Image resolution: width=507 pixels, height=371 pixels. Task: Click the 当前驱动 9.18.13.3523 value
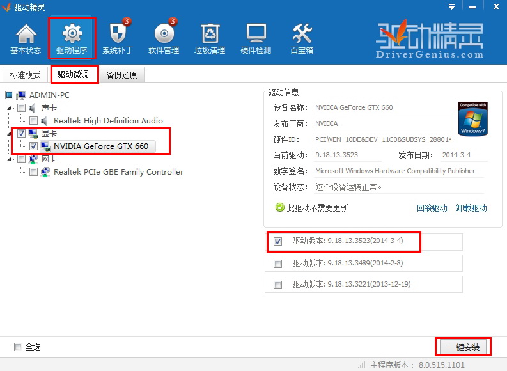coord(336,155)
